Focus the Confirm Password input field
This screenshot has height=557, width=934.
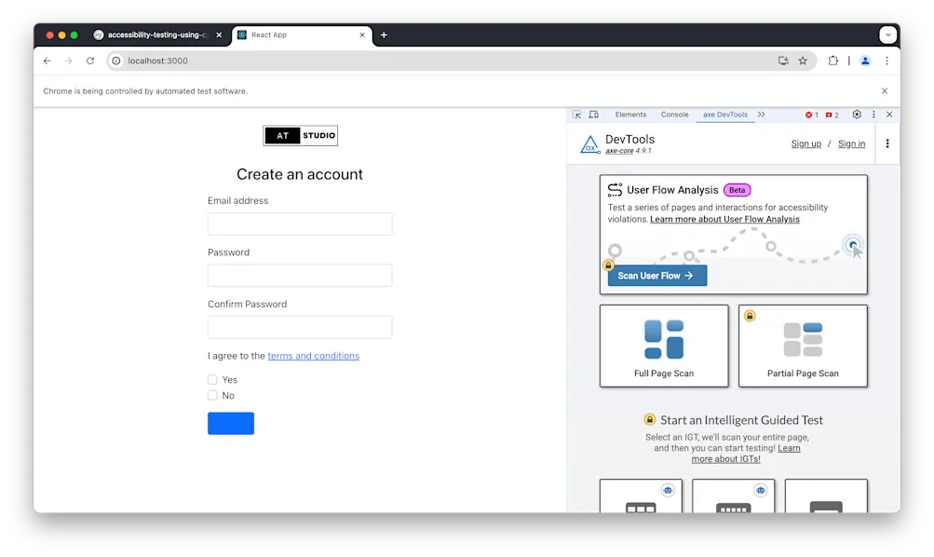pyautogui.click(x=300, y=327)
